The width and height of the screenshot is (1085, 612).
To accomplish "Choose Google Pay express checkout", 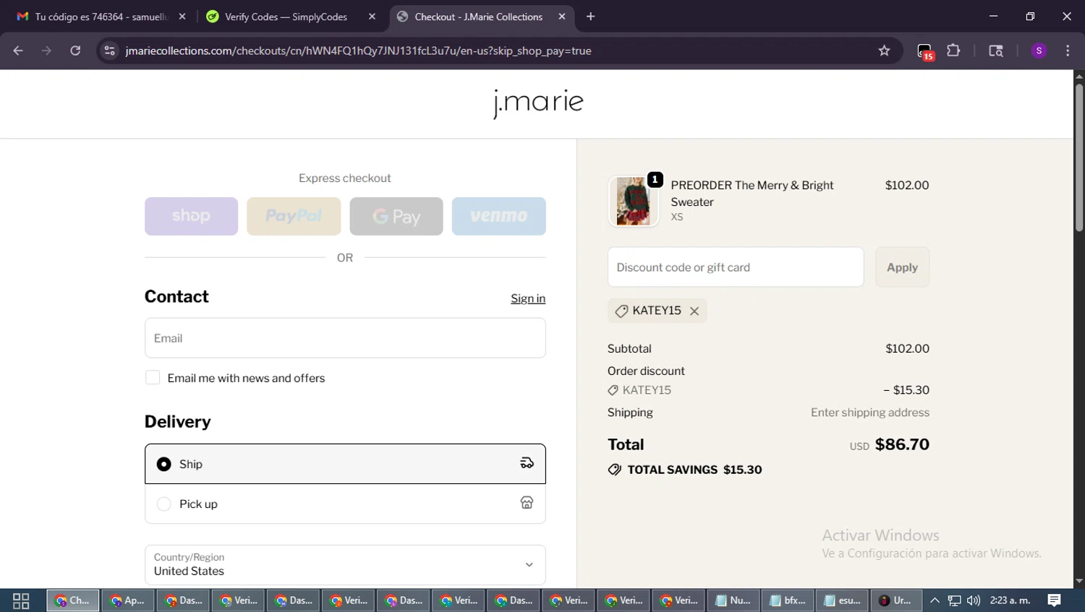I will [396, 216].
